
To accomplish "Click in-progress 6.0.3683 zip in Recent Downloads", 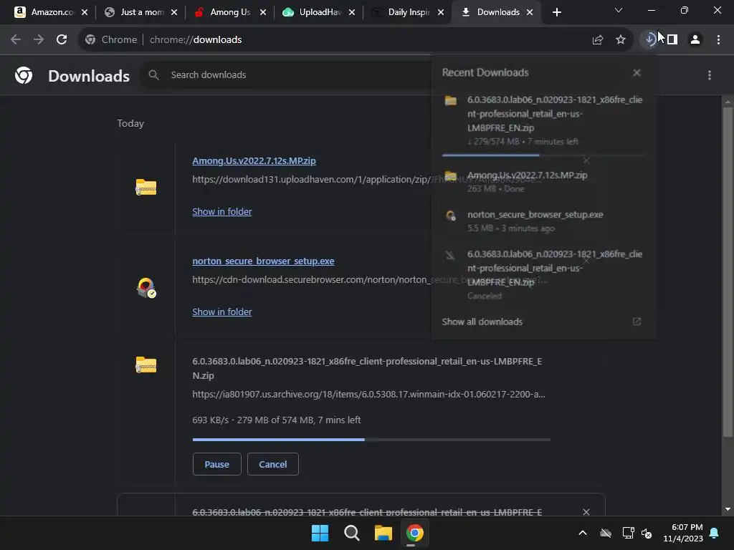I will point(543,120).
